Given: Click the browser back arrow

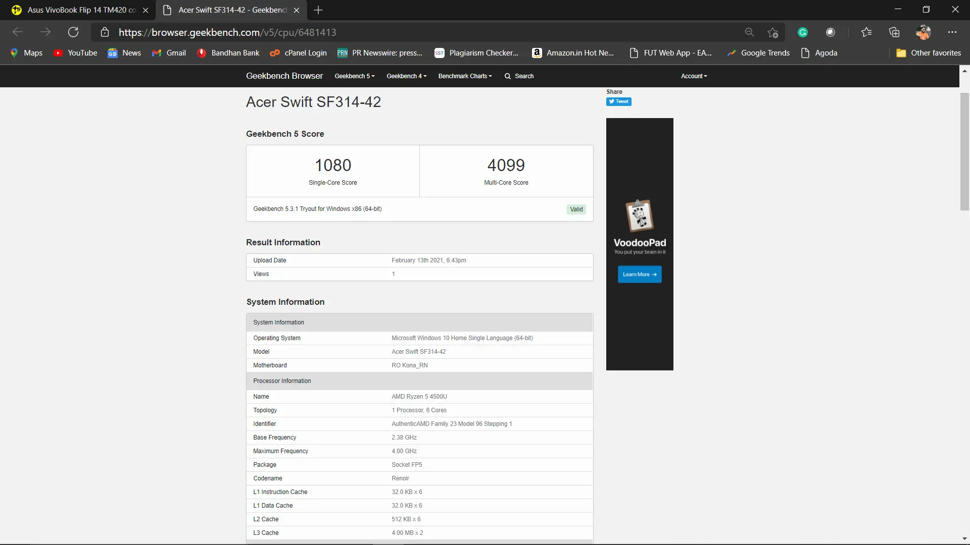Looking at the screenshot, I should pyautogui.click(x=18, y=32).
